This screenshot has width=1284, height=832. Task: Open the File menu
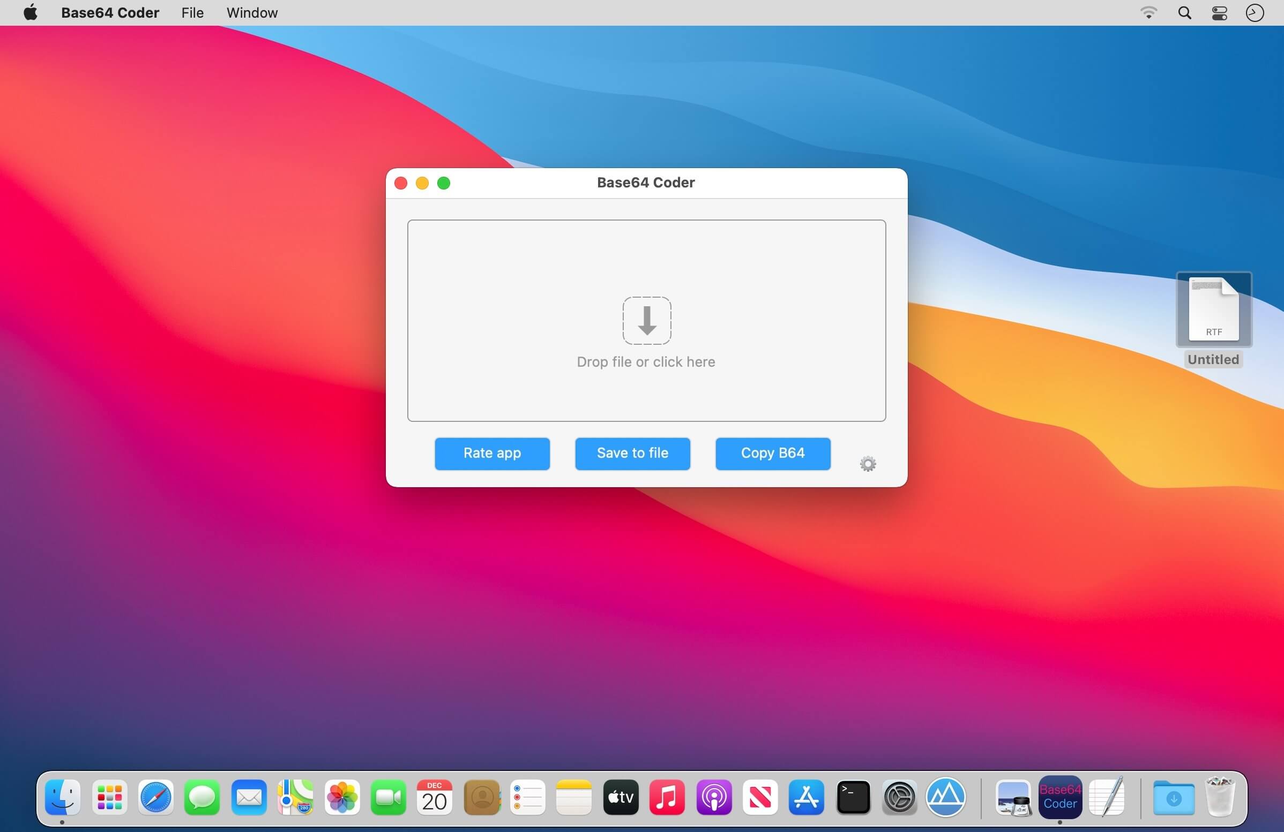[192, 12]
